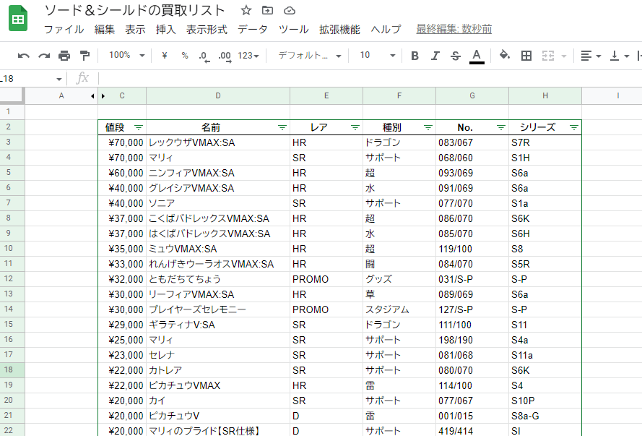Open the 挿入 menu
The image size is (642, 436).
(166, 30)
